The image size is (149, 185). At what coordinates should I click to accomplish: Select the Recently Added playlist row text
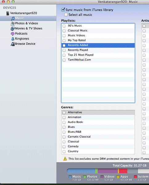coord(78,45)
